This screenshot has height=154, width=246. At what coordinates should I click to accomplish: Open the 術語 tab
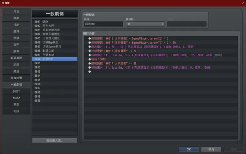point(16,111)
